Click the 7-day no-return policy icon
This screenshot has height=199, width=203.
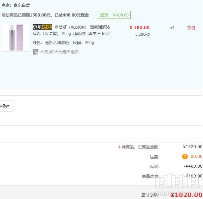35,52
